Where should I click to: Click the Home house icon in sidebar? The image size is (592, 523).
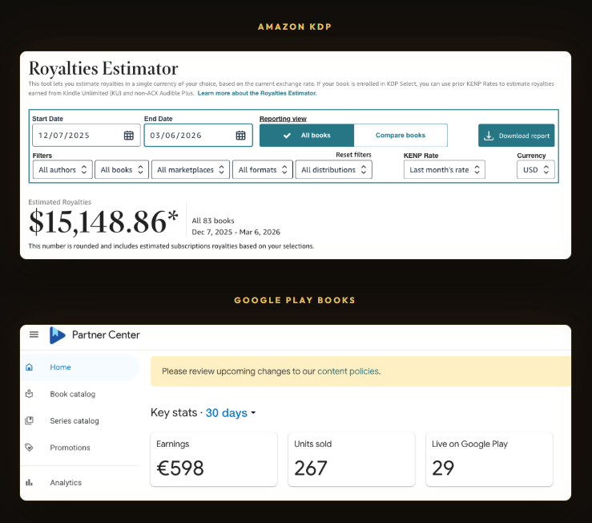click(29, 367)
